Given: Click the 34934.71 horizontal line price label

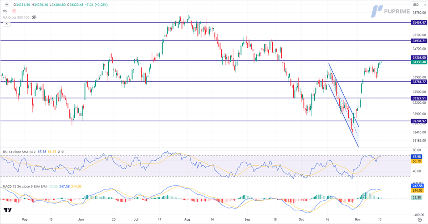Looking at the screenshot, I should (x=418, y=41).
